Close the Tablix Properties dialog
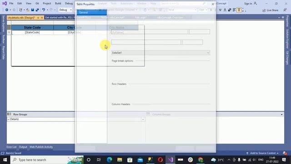 pyautogui.click(x=213, y=4)
